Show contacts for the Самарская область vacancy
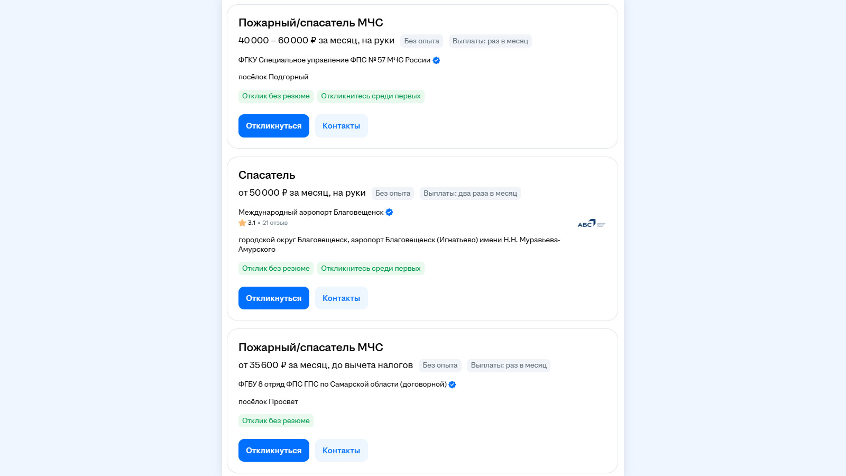This screenshot has height=476, width=846. tap(341, 451)
